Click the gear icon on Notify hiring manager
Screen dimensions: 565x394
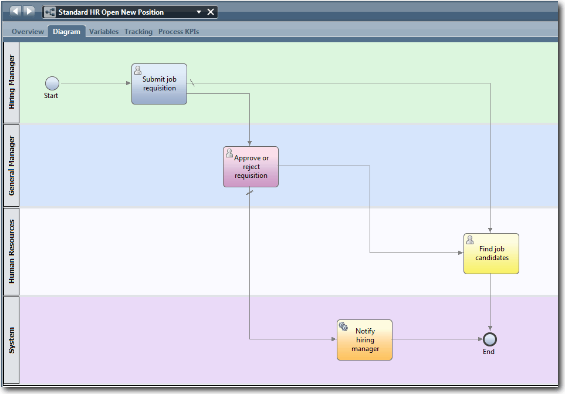click(343, 326)
